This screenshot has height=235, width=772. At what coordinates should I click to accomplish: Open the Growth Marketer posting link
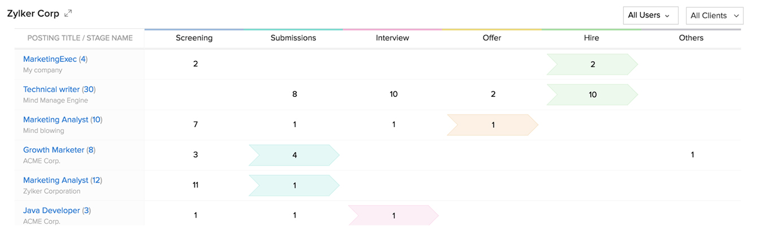tap(54, 150)
